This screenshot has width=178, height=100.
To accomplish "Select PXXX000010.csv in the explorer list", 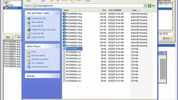I will 73,62.
